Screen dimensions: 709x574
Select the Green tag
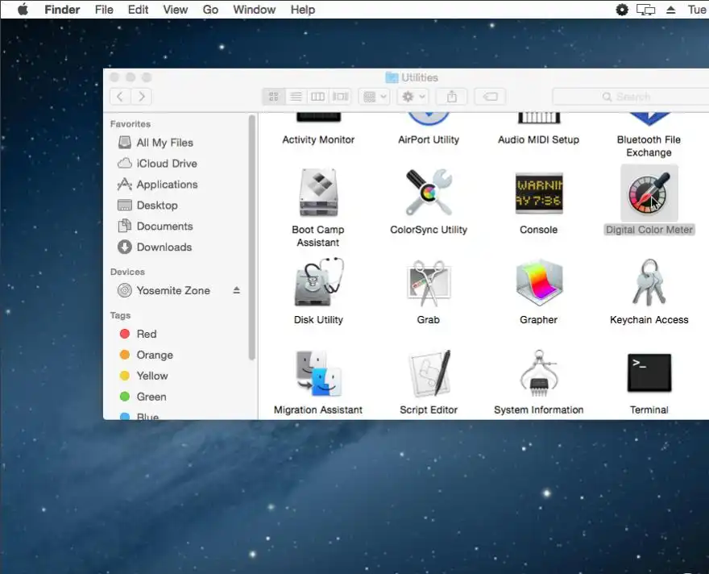(143, 396)
